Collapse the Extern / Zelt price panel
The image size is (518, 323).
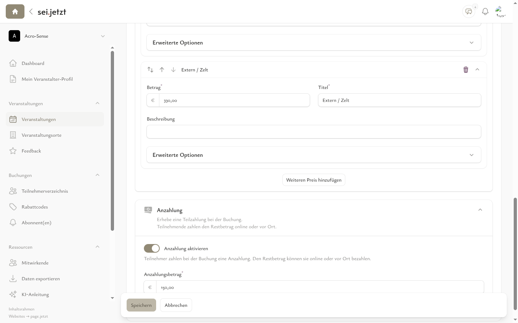(x=477, y=70)
